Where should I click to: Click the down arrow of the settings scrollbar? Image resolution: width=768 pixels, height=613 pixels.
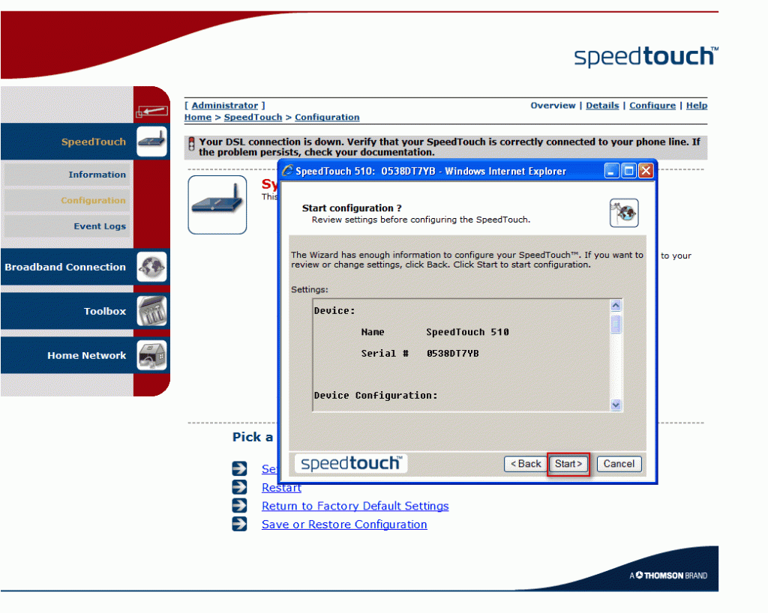pos(616,405)
